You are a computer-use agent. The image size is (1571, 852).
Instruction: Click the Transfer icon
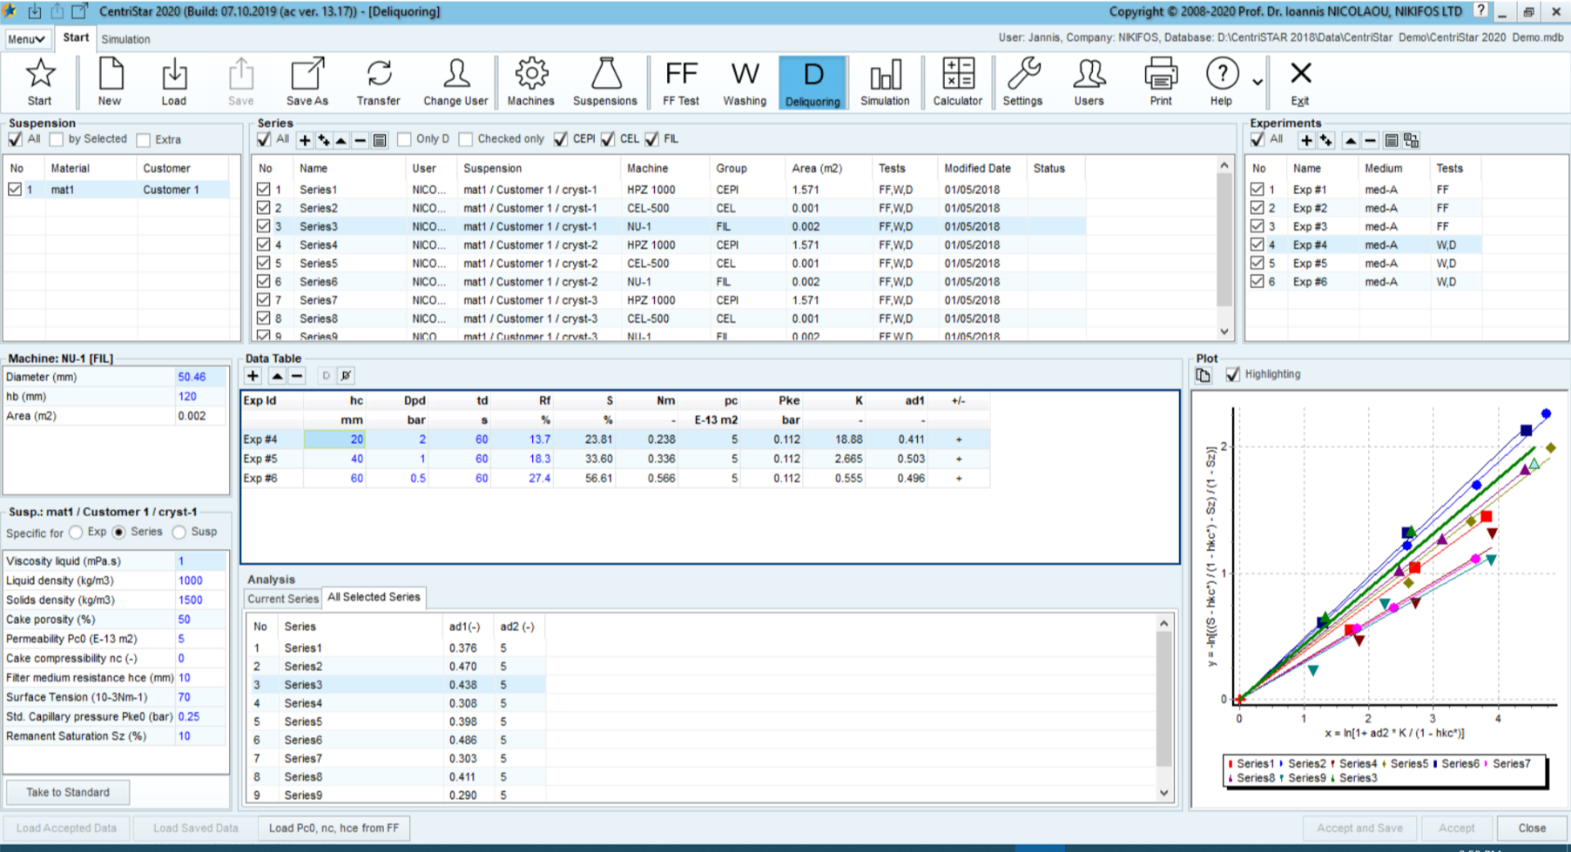coord(378,83)
